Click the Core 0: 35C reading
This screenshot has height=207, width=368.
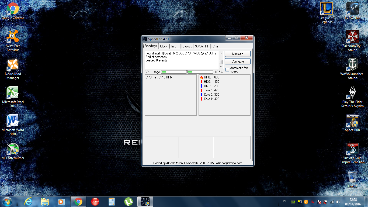[x=210, y=95]
